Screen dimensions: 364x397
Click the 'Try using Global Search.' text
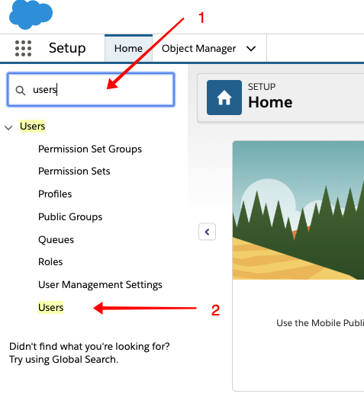[63, 360]
